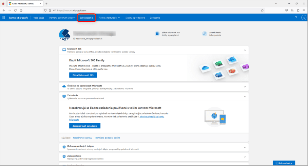Open the Ochrana osobných údajov tab

(61, 17)
